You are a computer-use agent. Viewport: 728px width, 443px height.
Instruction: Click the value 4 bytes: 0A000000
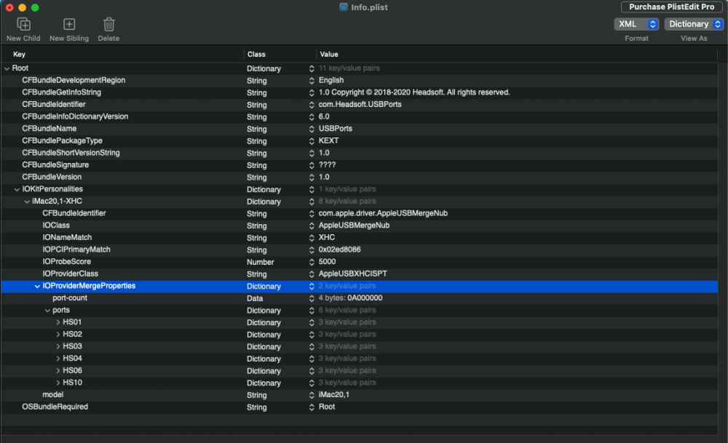[x=351, y=298]
